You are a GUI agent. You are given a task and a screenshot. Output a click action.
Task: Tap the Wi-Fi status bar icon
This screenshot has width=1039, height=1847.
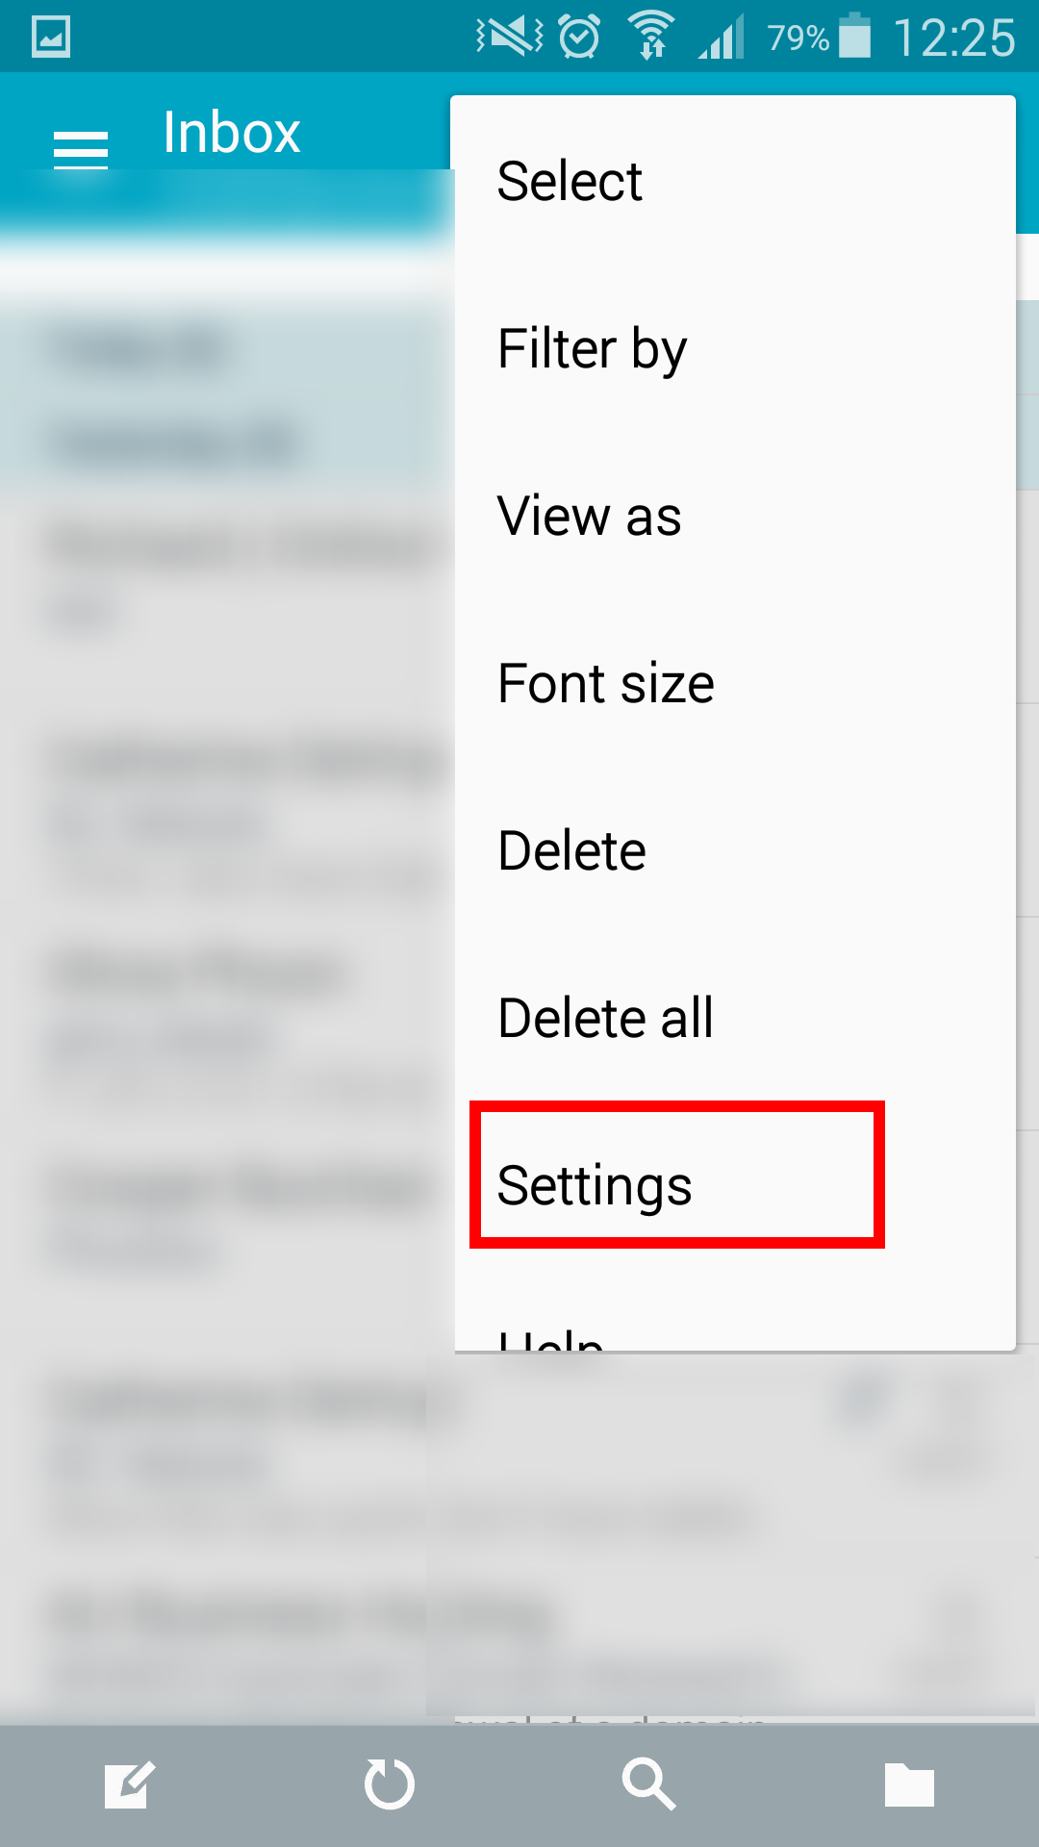651,37
